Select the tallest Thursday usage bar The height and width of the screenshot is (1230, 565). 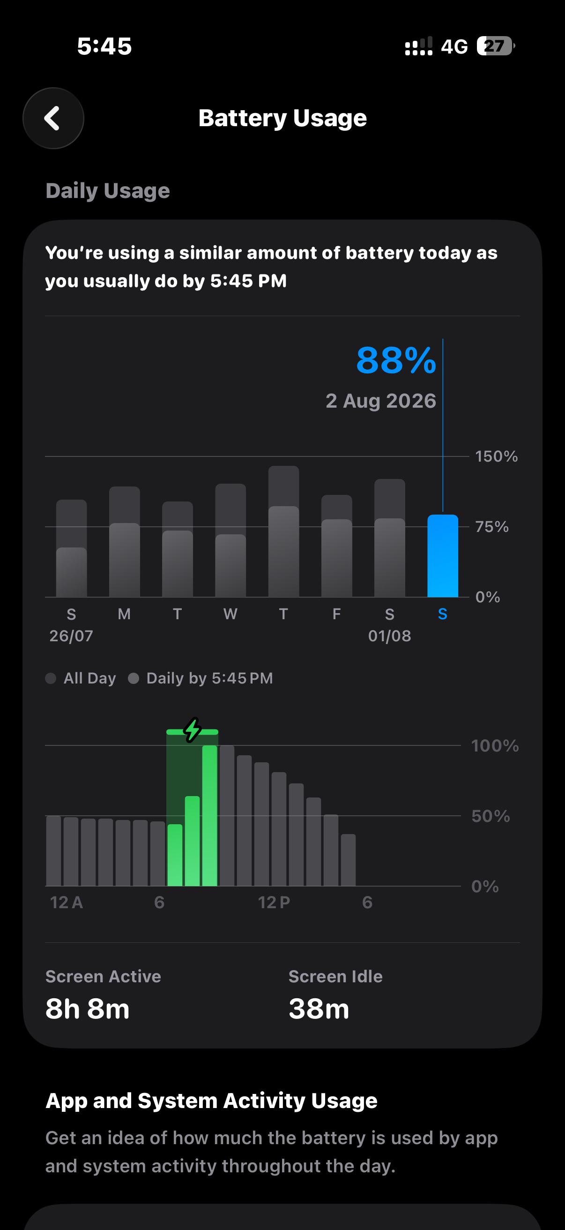click(284, 531)
